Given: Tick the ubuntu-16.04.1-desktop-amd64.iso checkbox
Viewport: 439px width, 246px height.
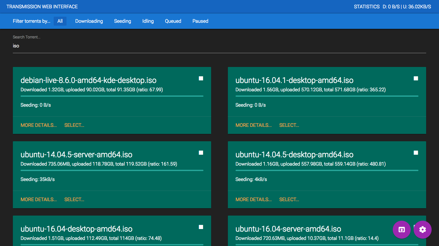Looking at the screenshot, I should click(416, 78).
